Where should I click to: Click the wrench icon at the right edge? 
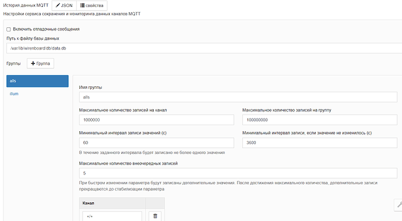click(x=399, y=205)
